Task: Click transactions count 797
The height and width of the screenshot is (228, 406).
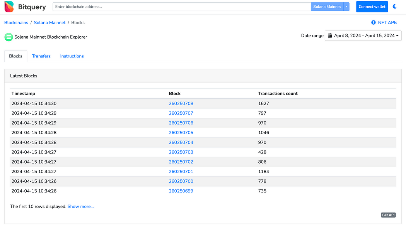Action: [x=262, y=113]
